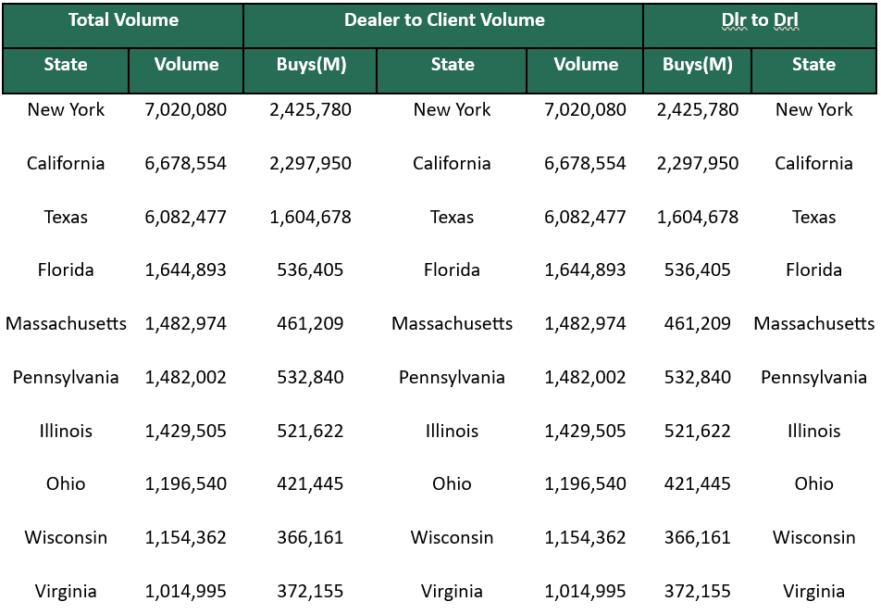Select Virginia in the middle State column

453,592
